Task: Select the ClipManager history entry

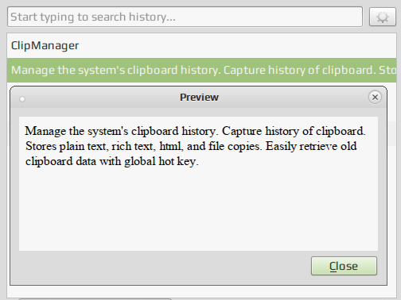Action: pyautogui.click(x=201, y=45)
